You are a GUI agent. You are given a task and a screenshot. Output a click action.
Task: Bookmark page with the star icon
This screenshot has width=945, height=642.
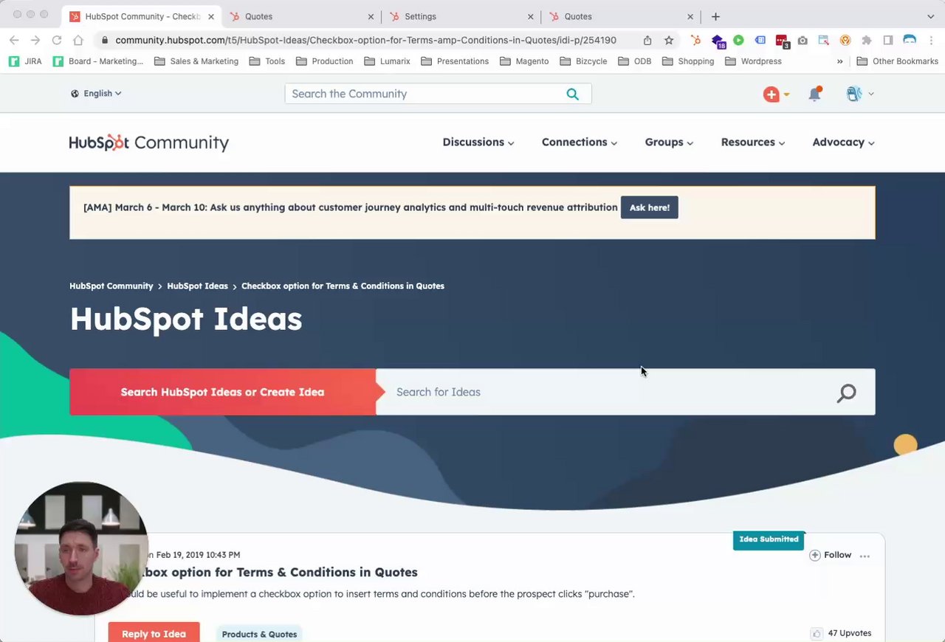669,40
